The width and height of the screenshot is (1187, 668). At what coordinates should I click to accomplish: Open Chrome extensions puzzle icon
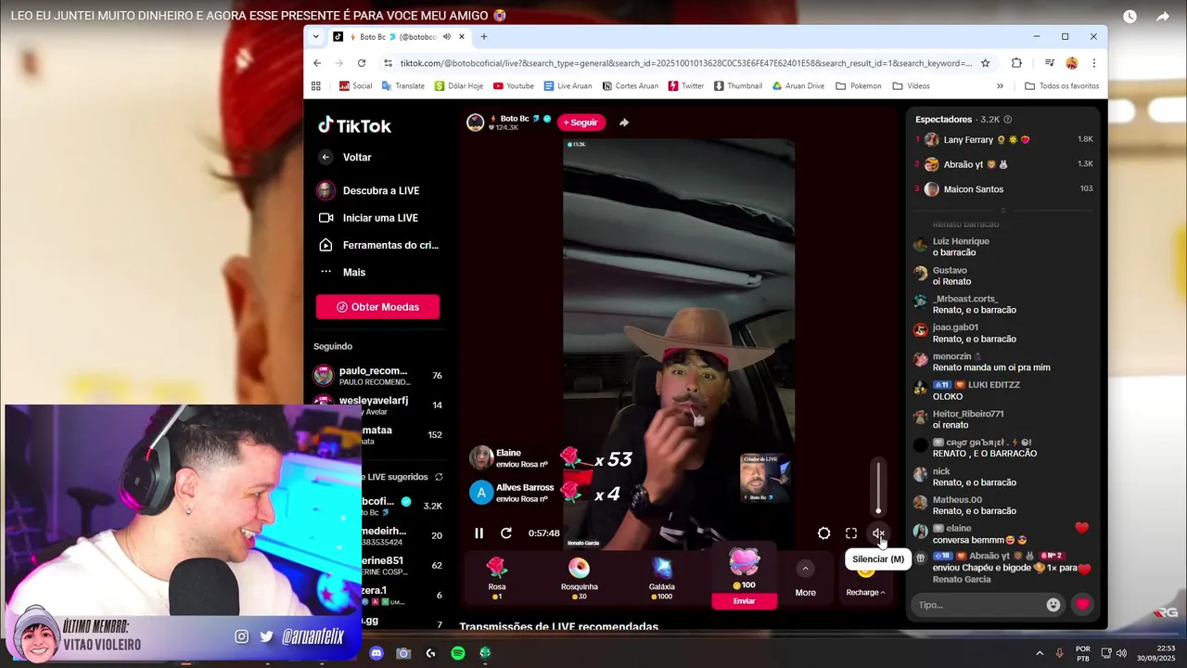point(1016,63)
